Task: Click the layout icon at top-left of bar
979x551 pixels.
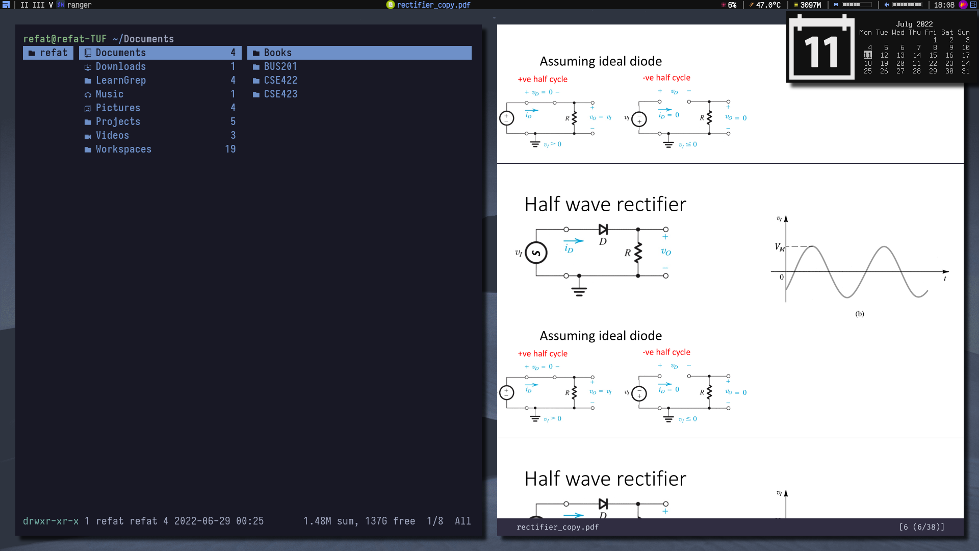Action: (x=6, y=5)
